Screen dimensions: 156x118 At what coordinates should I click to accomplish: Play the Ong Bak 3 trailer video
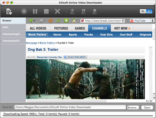click(85, 79)
